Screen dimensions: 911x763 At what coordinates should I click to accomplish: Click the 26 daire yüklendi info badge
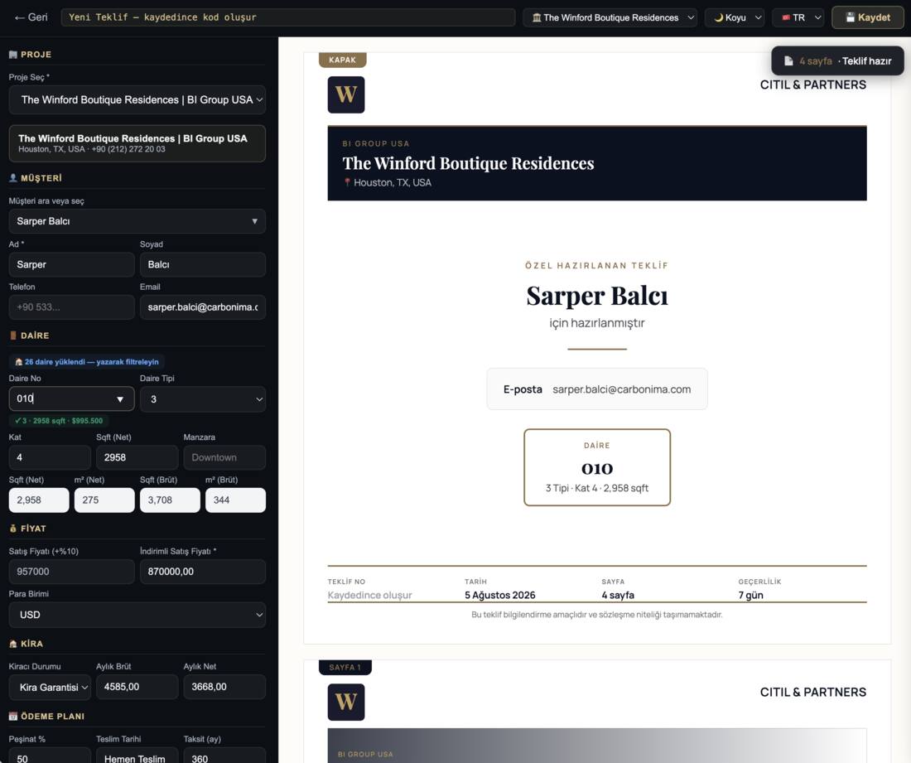[x=87, y=362]
